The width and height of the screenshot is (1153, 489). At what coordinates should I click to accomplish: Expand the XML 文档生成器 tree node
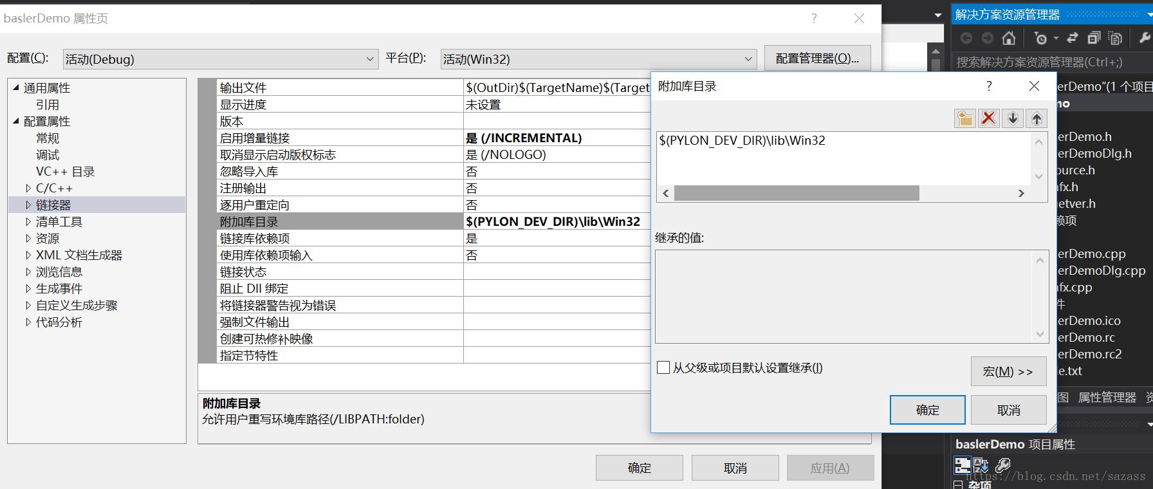click(28, 255)
